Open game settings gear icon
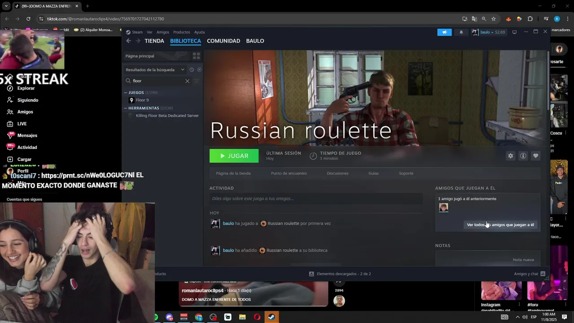This screenshot has width=574, height=323. [510, 156]
